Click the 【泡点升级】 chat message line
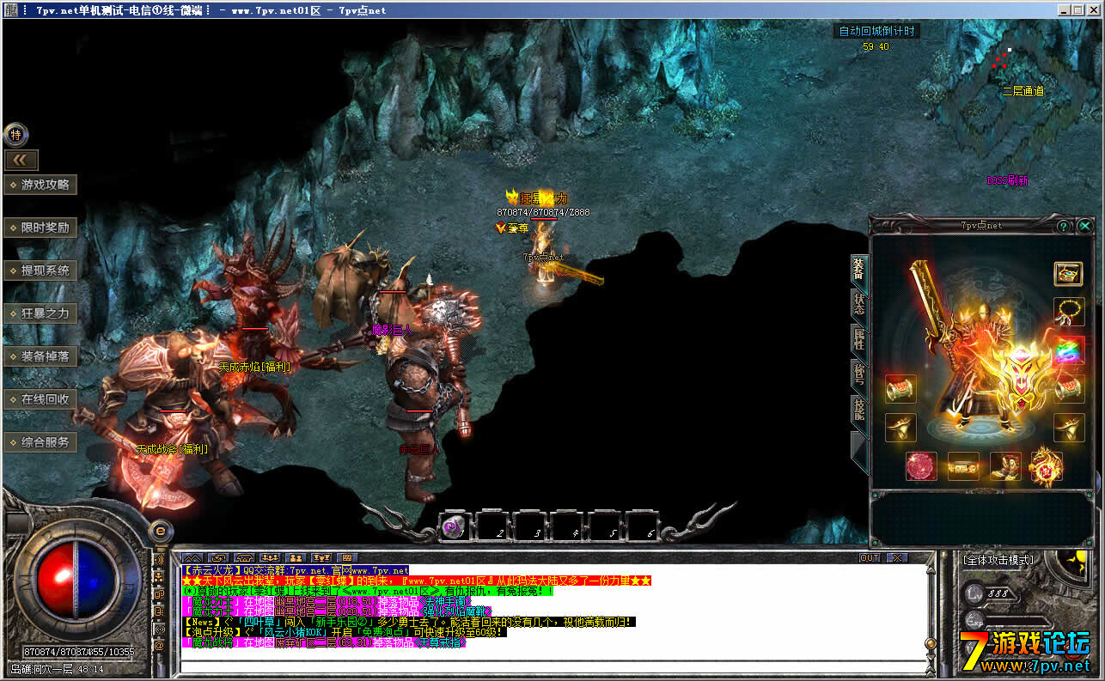The width and height of the screenshot is (1105, 681). 344,632
